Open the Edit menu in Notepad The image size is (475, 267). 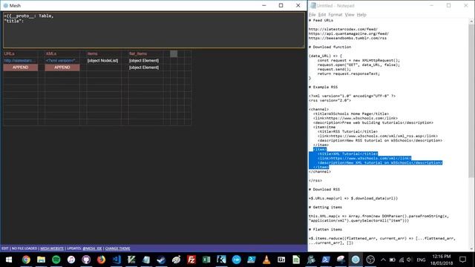pyautogui.click(x=322, y=15)
